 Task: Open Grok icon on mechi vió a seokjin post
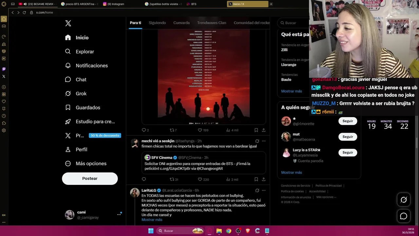click(257, 141)
